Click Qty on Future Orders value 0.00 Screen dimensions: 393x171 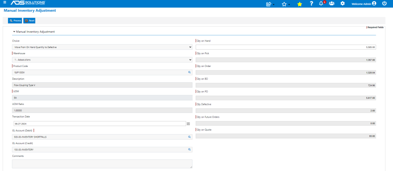(x=286, y=123)
